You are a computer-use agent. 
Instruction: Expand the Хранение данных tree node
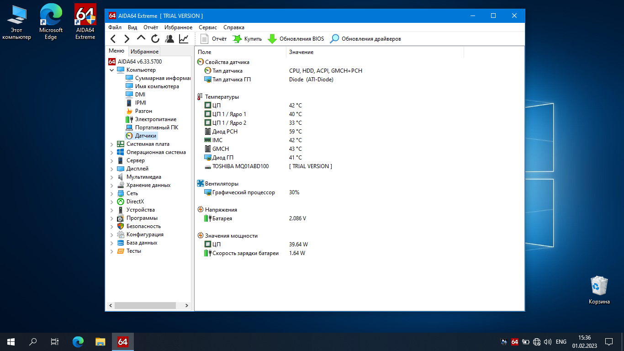click(112, 185)
